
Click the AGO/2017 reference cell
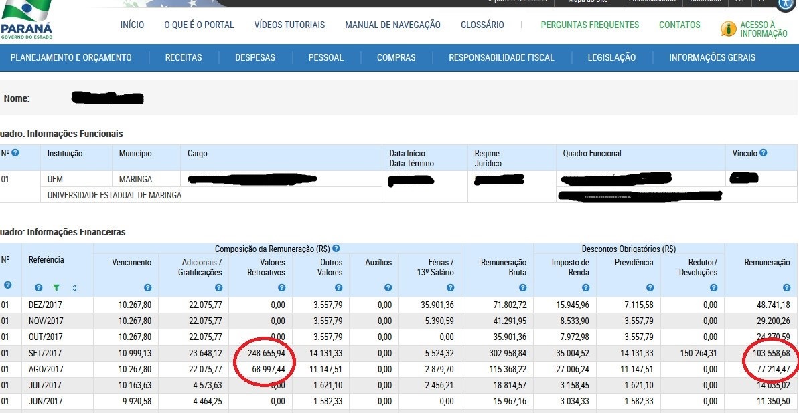click(x=46, y=370)
